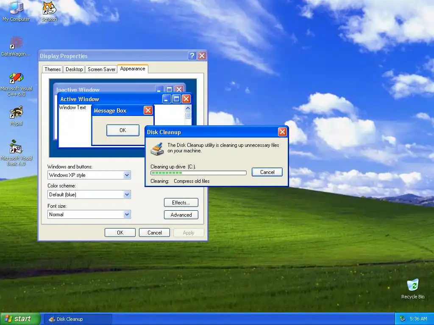Cancel the Disk Cleanup operation
The height and width of the screenshot is (325, 434).
[x=267, y=172]
